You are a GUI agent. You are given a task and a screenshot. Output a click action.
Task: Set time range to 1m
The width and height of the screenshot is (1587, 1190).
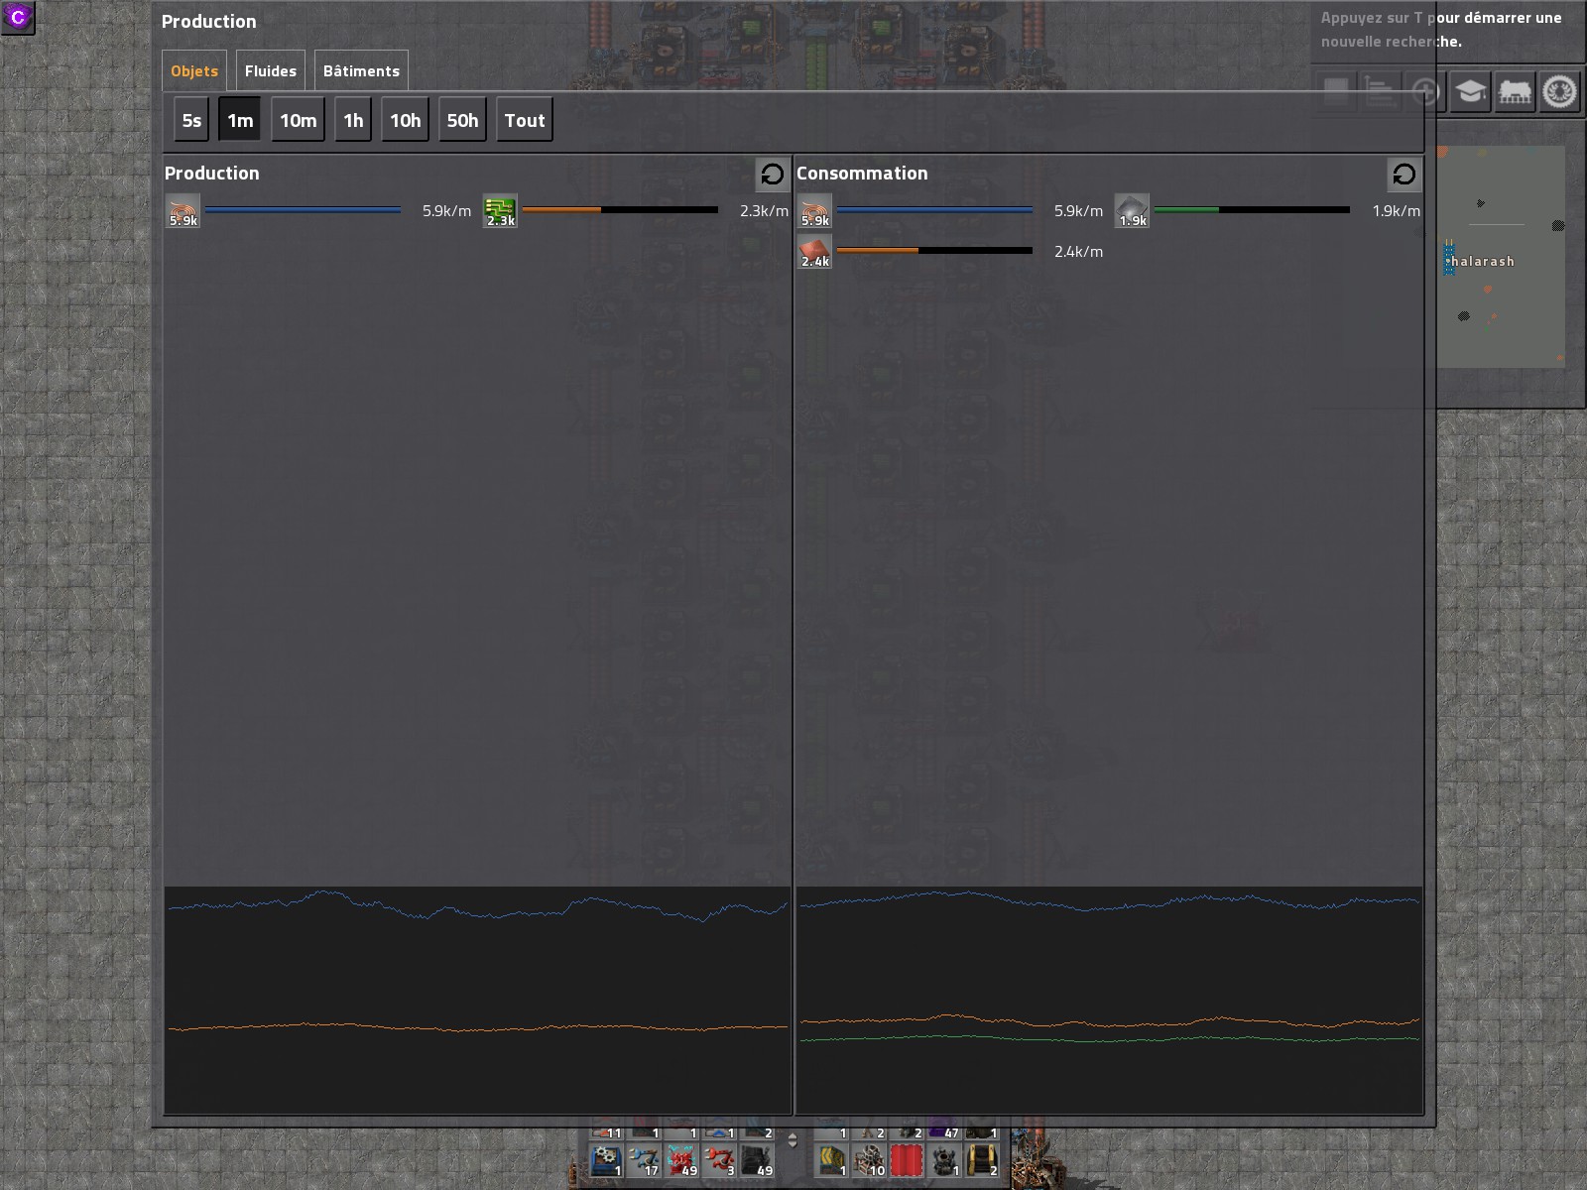pos(240,120)
